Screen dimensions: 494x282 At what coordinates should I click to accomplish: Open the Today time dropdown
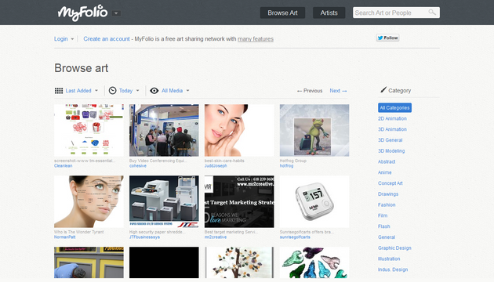[129, 91]
